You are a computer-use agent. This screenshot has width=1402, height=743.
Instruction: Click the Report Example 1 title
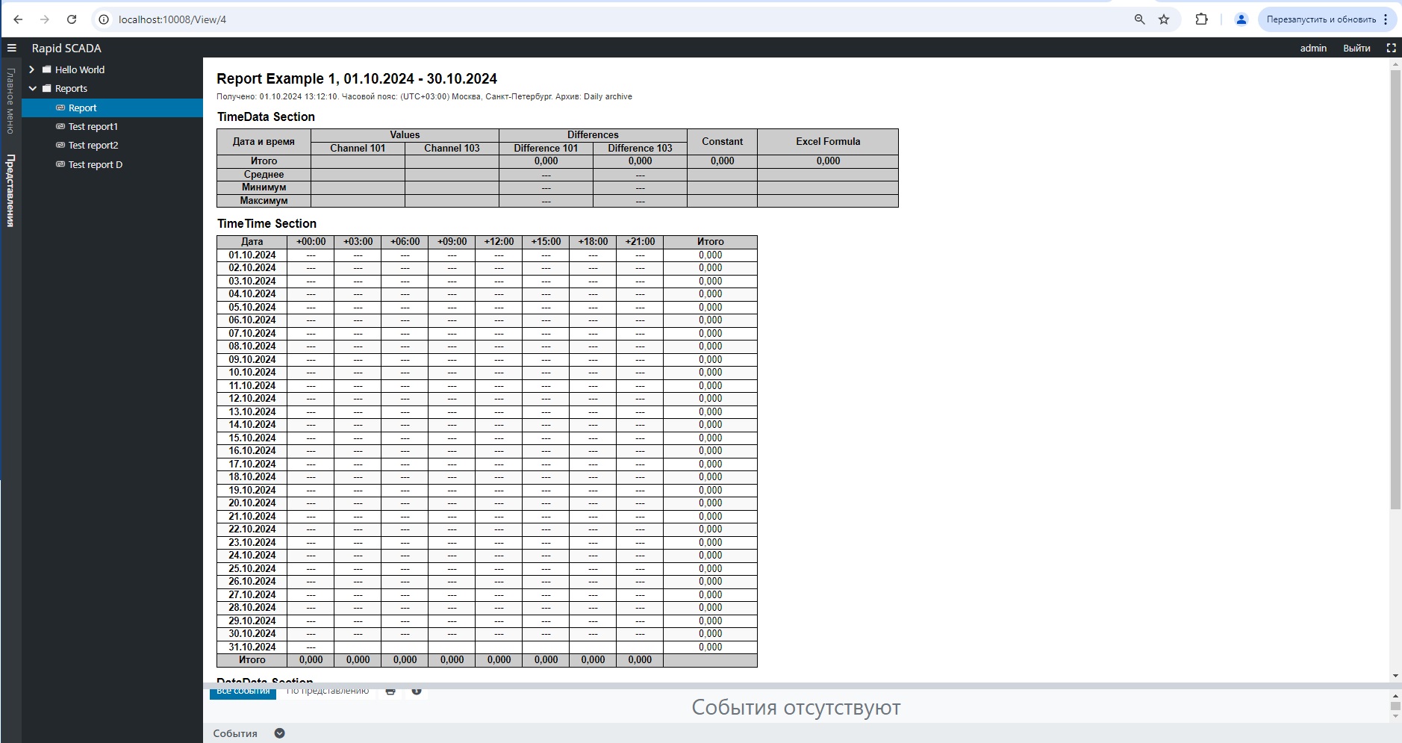[357, 78]
